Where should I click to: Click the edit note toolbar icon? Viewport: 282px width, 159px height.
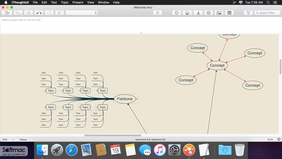click(x=7, y=13)
